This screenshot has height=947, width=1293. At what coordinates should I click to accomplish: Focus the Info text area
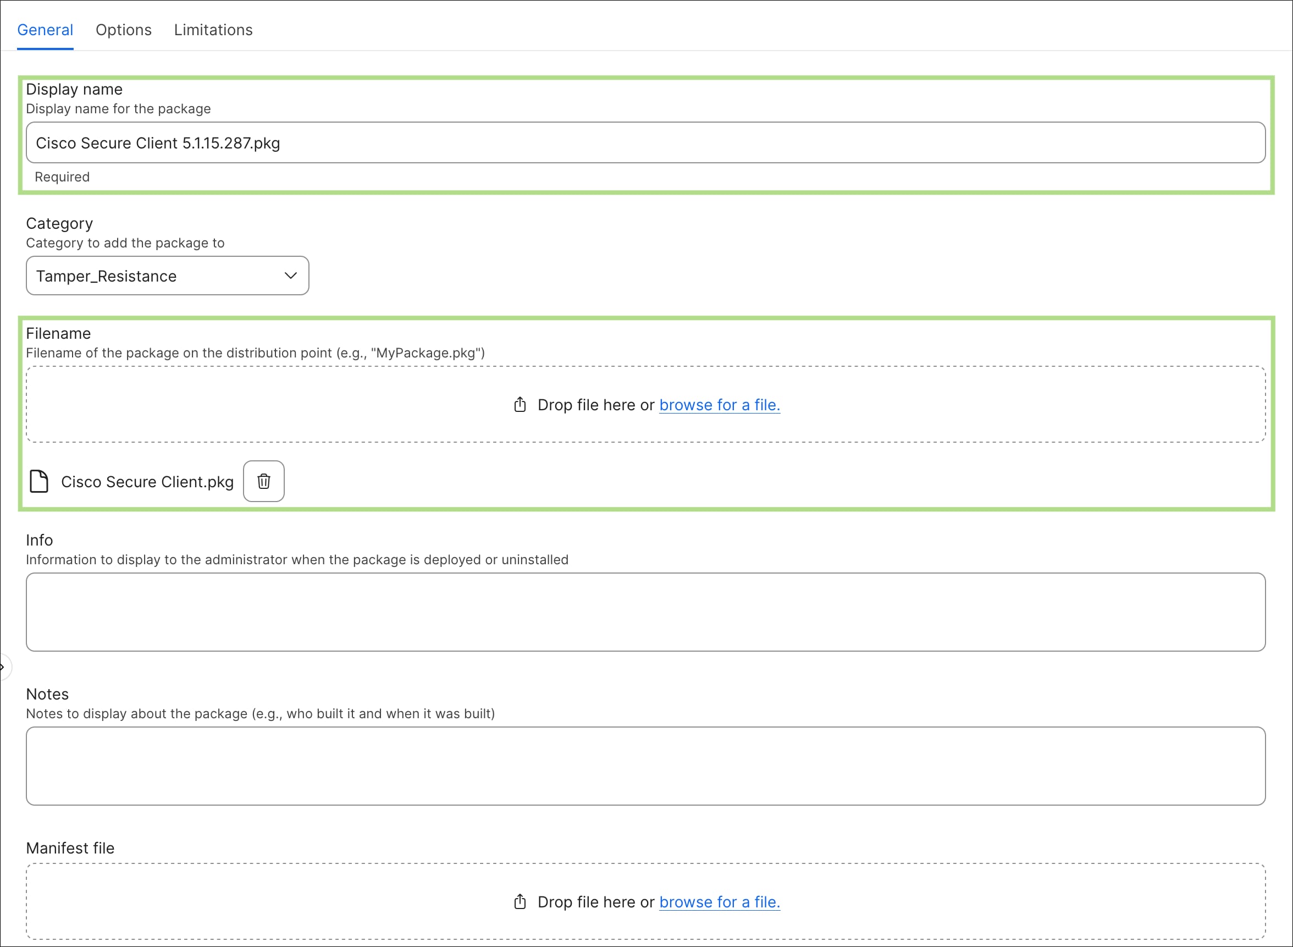pos(645,612)
